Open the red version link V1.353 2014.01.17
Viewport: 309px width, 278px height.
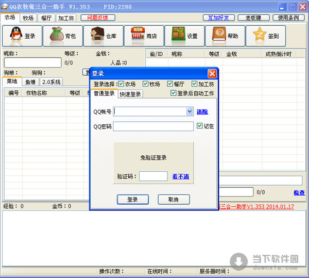tap(256, 207)
